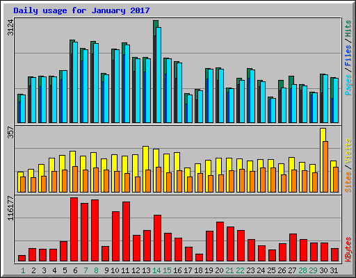Click day label '31' on the x-axis
The width and height of the screenshot is (356, 278).
coord(334,270)
